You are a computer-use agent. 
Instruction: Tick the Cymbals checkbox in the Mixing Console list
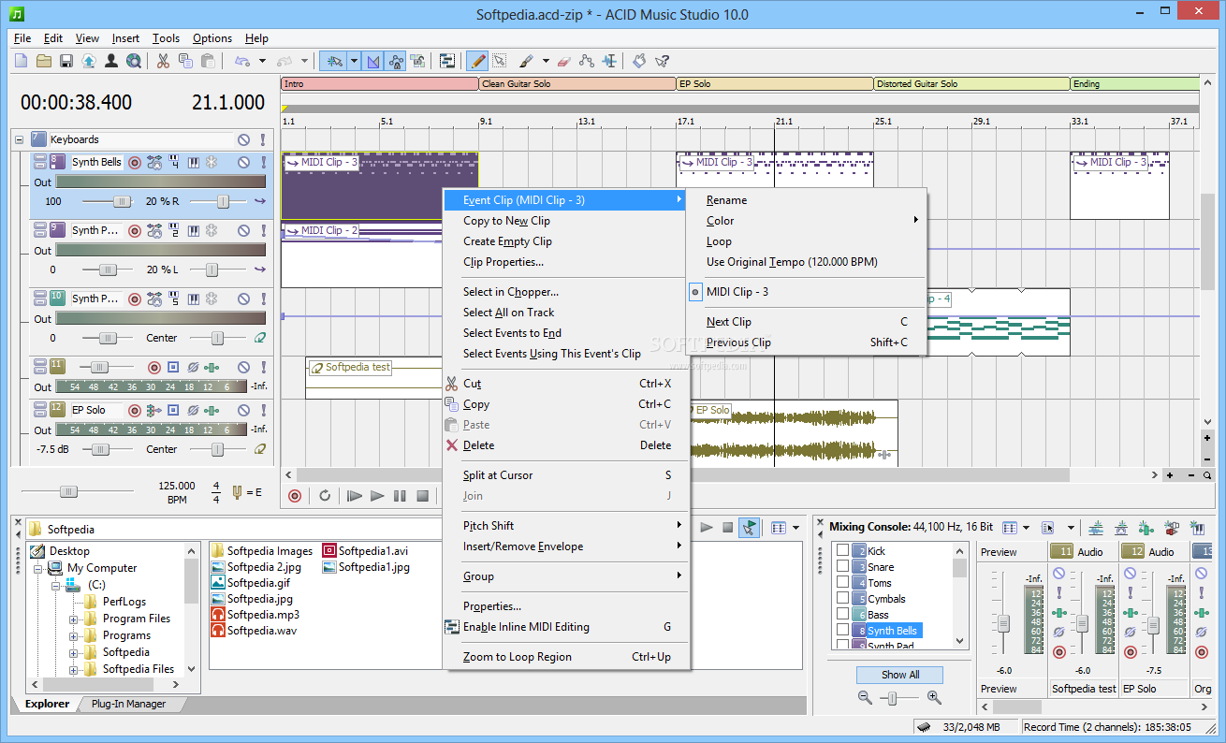coord(842,598)
